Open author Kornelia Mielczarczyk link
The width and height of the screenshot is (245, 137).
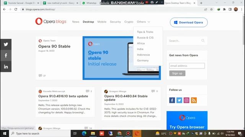pyautogui.click(x=54, y=91)
